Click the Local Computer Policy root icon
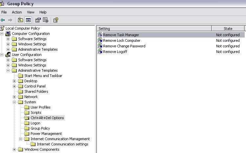Screen dimensions: 246x153 pos(2,28)
